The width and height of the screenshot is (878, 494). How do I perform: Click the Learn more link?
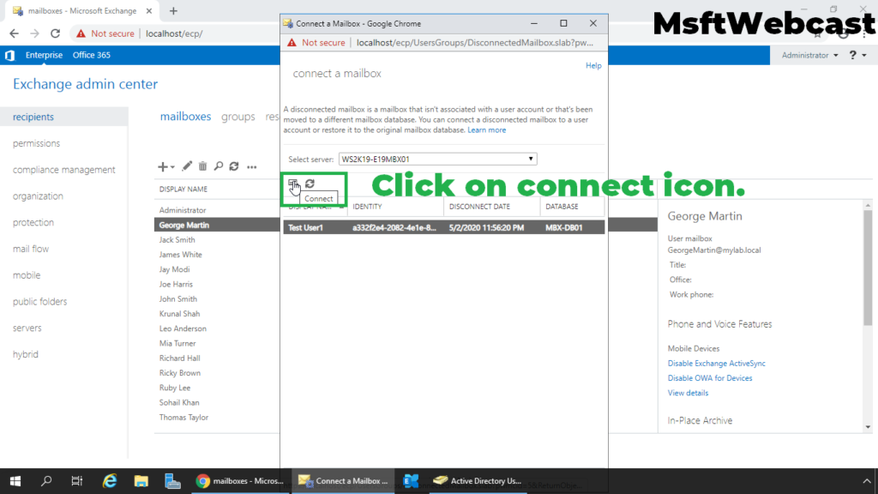point(487,130)
